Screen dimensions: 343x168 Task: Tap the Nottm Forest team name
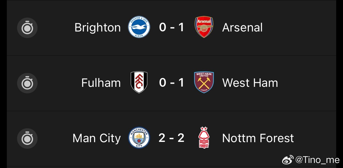pyautogui.click(x=258, y=138)
